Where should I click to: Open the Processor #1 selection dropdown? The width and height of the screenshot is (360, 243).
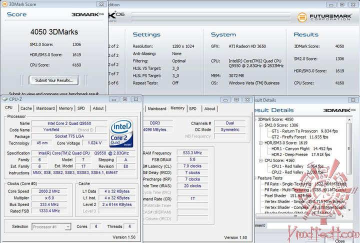click(68, 226)
